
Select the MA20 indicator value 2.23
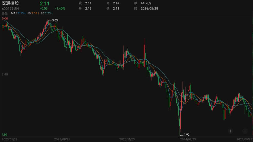[48, 13]
